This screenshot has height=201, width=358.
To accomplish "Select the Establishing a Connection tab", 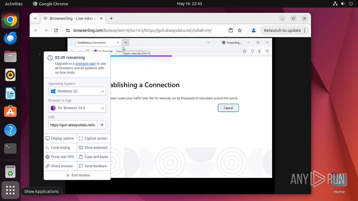I will (x=98, y=42).
